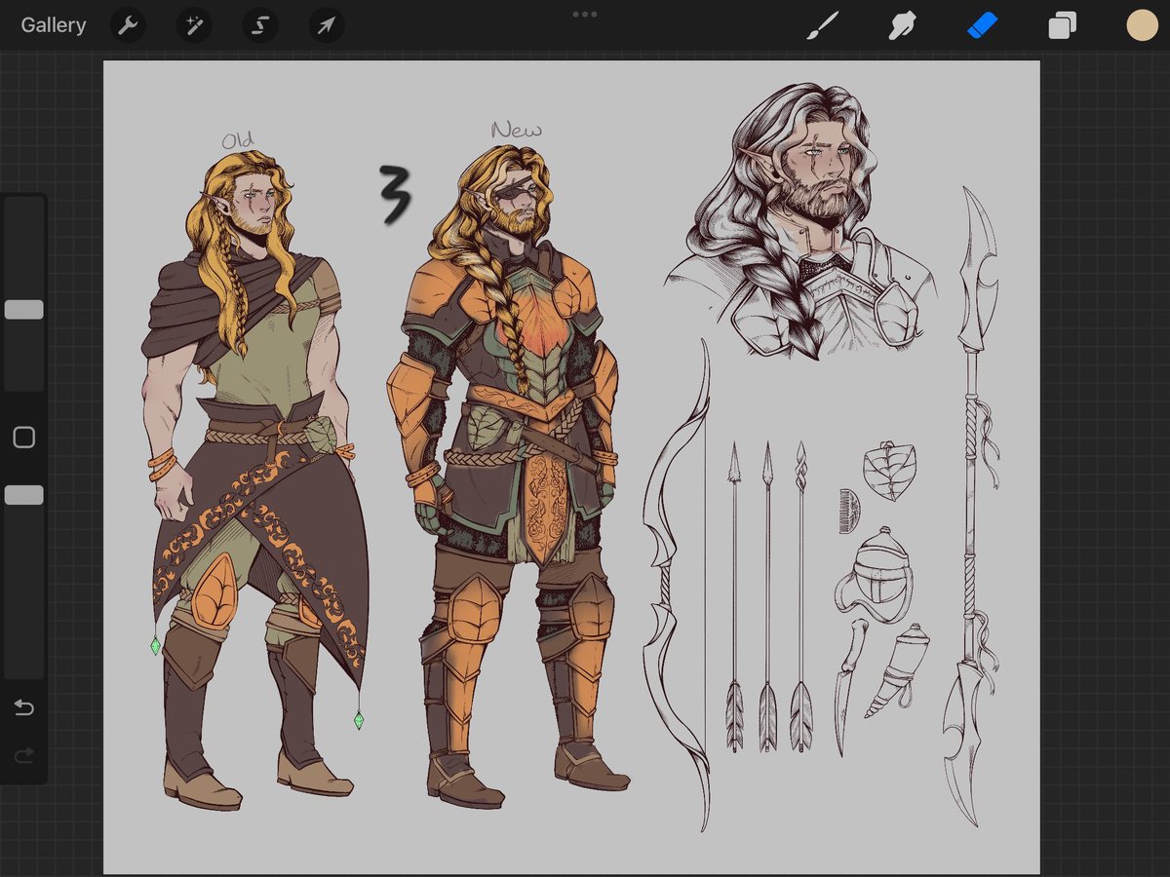Redo the last undone action
1170x877 pixels.
(x=24, y=755)
